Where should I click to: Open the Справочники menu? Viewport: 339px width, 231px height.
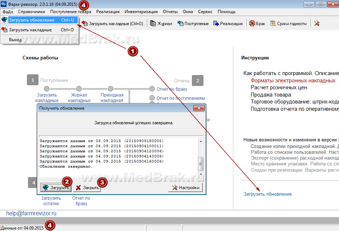point(31,12)
